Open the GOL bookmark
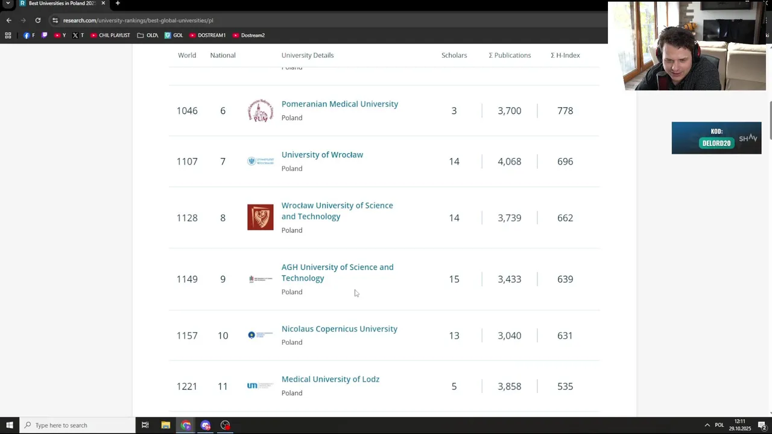This screenshot has width=772, height=434. [174, 35]
